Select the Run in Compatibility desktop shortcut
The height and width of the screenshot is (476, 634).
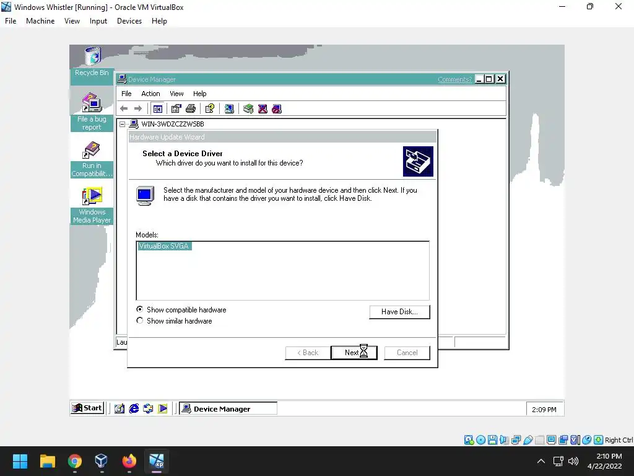92,159
